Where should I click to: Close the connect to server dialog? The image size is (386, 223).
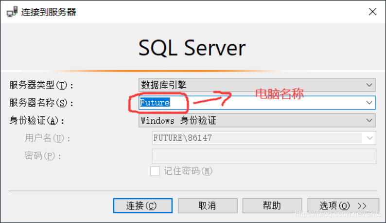tap(372, 12)
